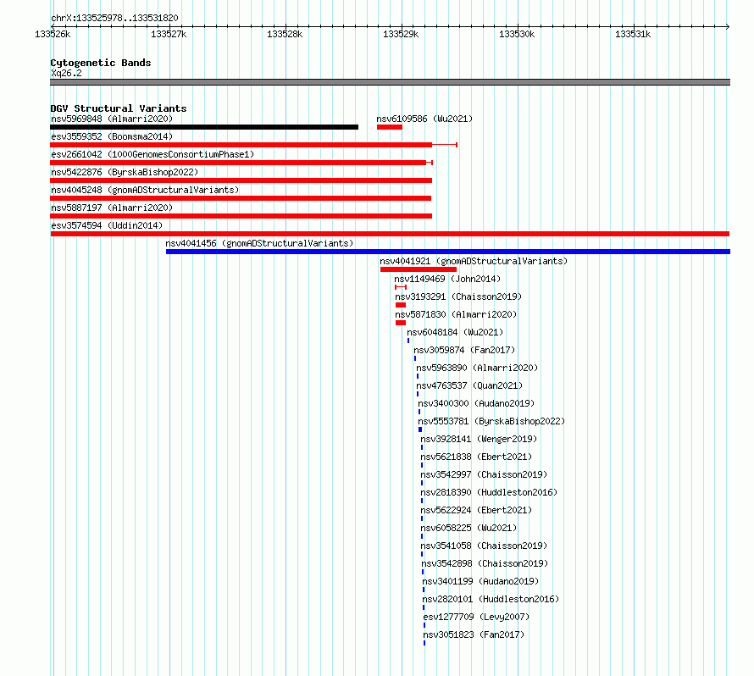The width and height of the screenshot is (754, 676).
Task: Select esv1277709 (Levy2007) variant
Action: tap(476, 617)
